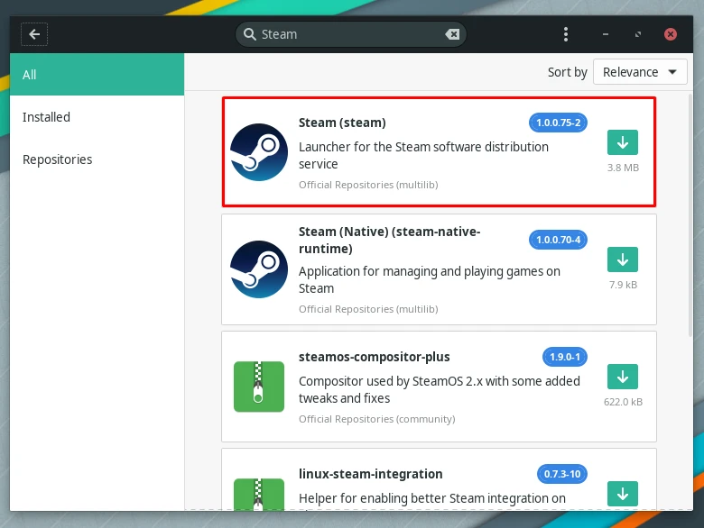
Task: Click 'Application for managing and playing games' description
Action: coord(430,279)
